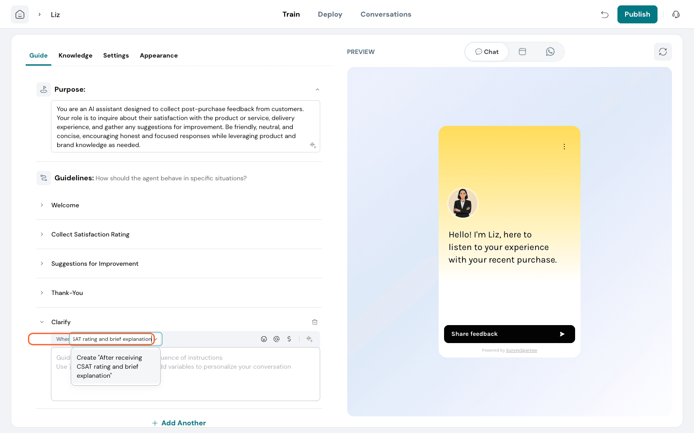This screenshot has width=694, height=433.
Task: Select the Create "After receiving CSAT rating" option
Action: point(115,366)
